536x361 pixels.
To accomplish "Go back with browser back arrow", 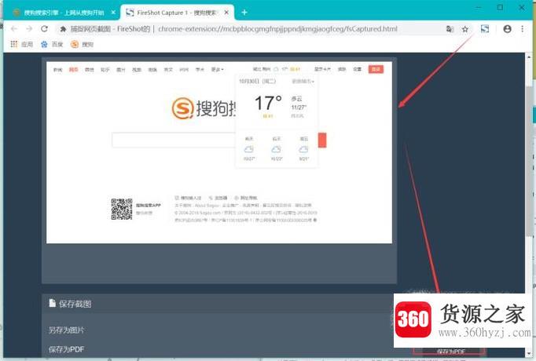I will (x=14, y=29).
